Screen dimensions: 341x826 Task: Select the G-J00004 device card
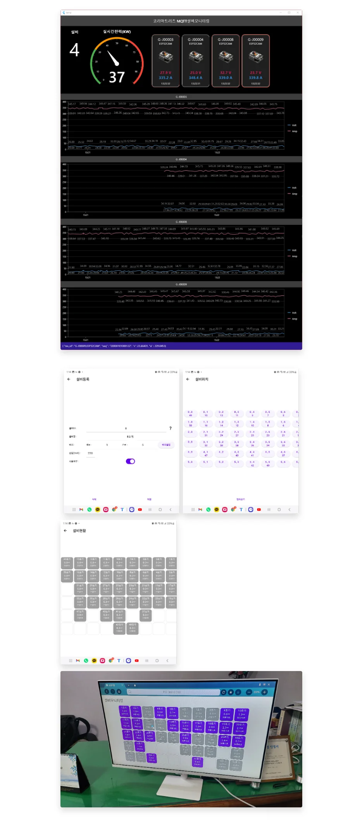[x=196, y=61]
